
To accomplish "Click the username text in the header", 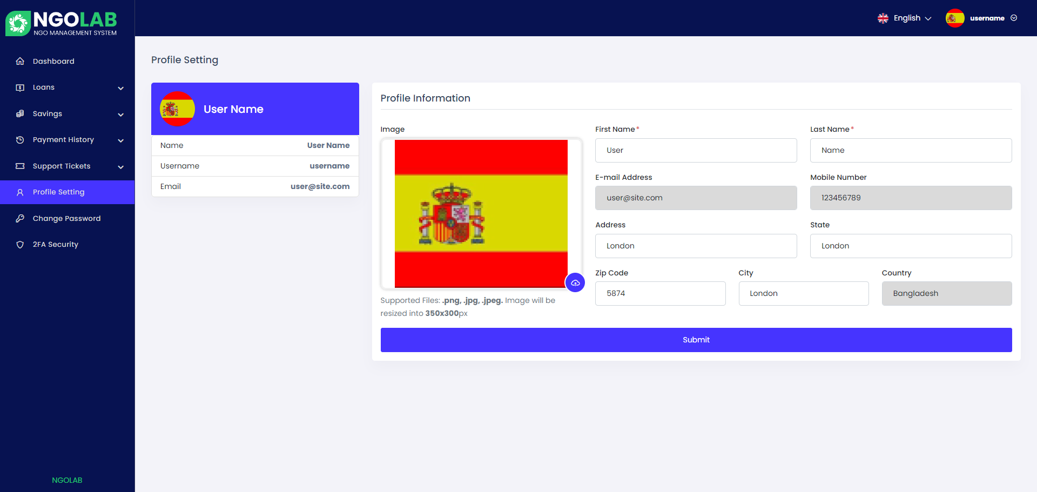I will pyautogui.click(x=987, y=18).
